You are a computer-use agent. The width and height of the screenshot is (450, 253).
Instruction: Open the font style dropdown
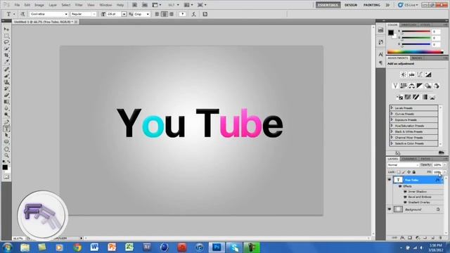[x=94, y=14]
